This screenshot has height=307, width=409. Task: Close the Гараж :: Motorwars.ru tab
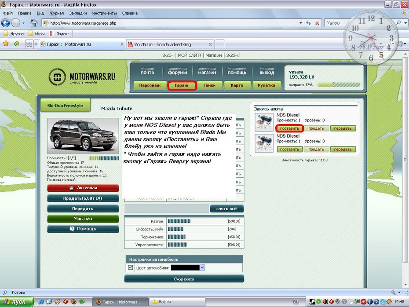tap(122, 44)
